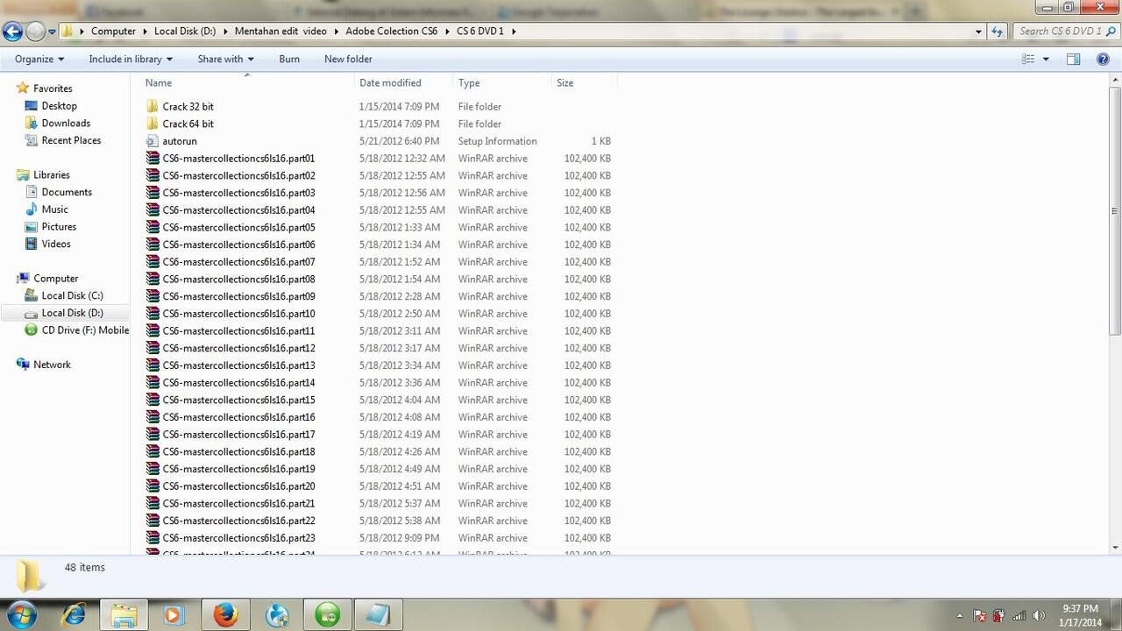Open CD Drive (F:) Mobile in navigation pane
The width and height of the screenshot is (1122, 631).
(x=85, y=330)
